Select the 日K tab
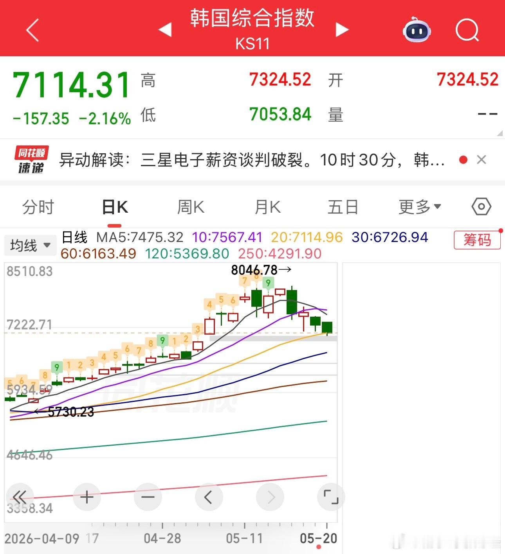Viewport: 505px width, 554px height. coord(115,207)
